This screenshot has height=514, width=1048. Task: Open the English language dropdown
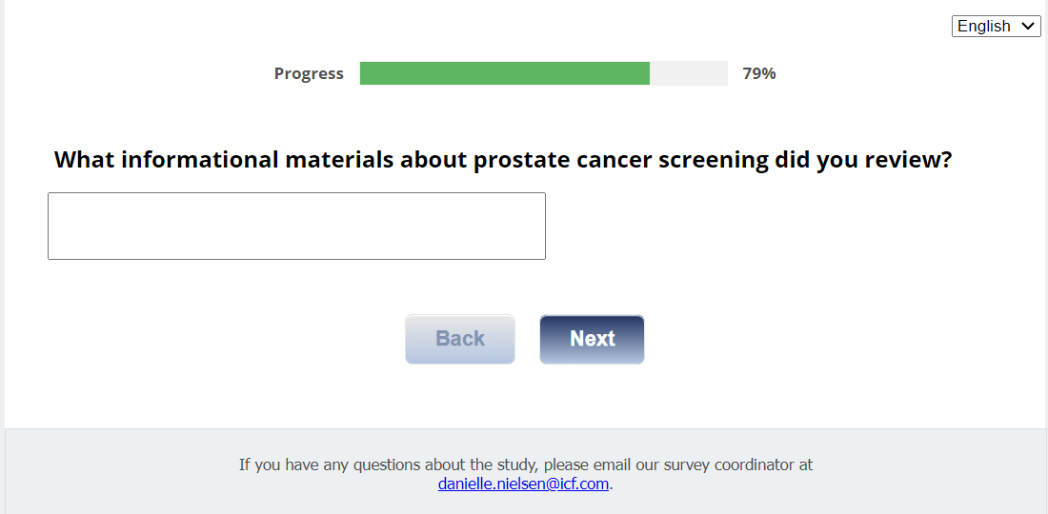(x=996, y=27)
